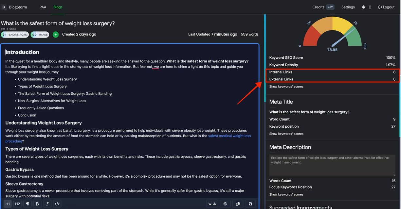Switch to the PAA tab

pos(43,7)
